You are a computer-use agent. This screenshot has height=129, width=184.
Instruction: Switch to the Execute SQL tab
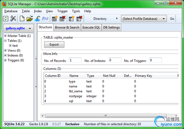[91, 28]
